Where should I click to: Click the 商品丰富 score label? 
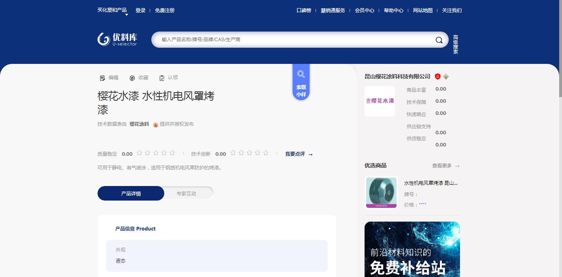(x=416, y=90)
